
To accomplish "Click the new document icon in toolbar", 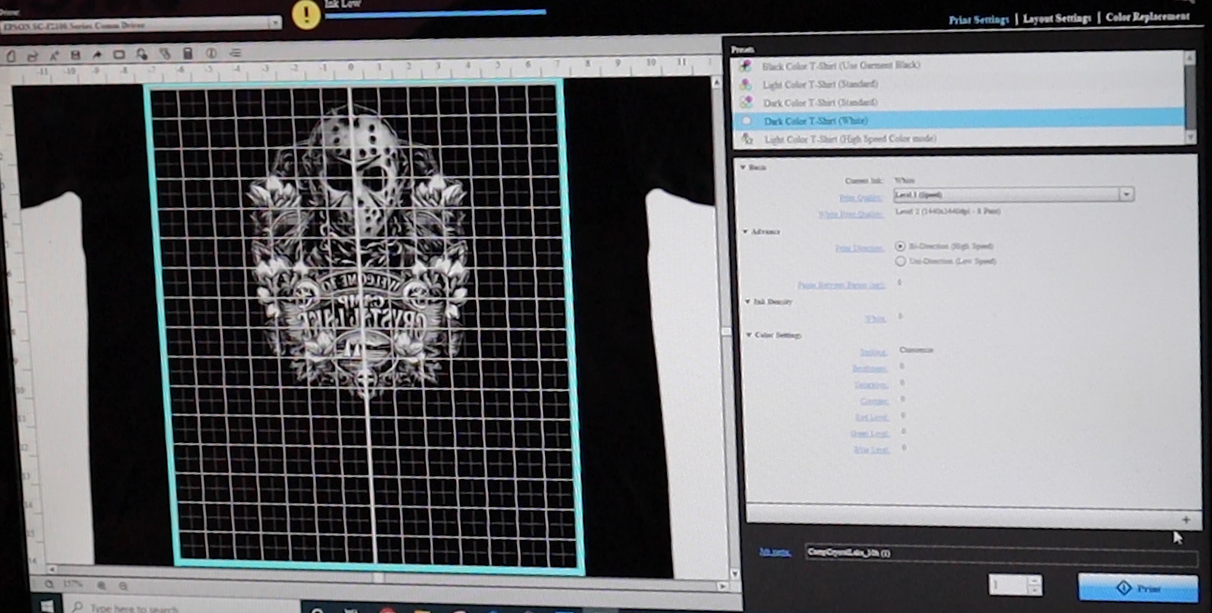I will [11, 57].
